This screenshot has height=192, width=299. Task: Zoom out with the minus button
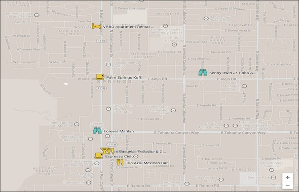[x=287, y=185]
